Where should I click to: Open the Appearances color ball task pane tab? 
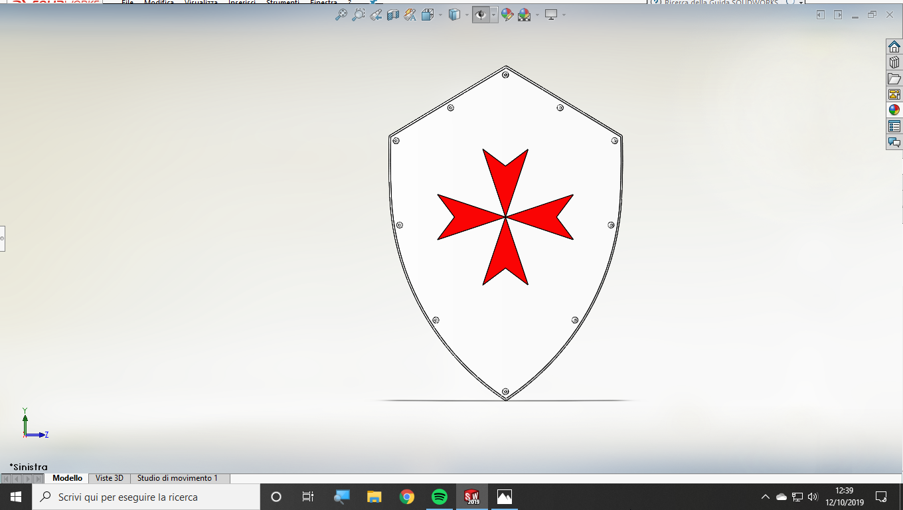(x=894, y=110)
